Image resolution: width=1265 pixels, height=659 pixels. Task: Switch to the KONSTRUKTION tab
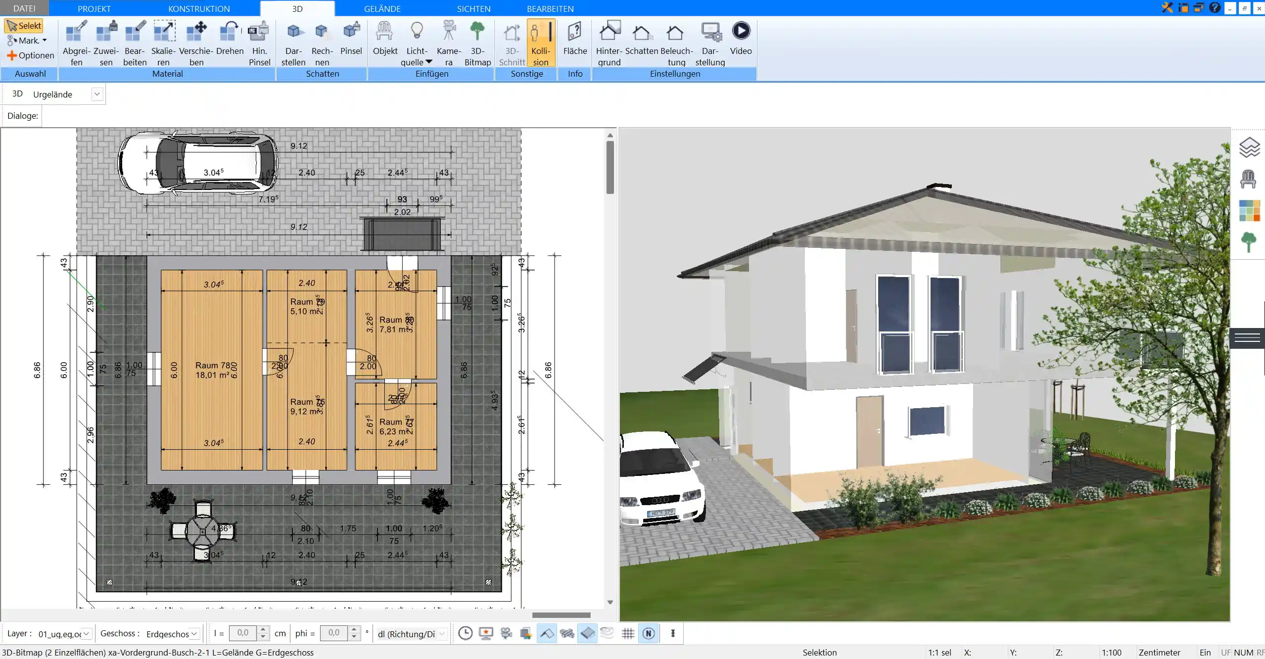click(199, 8)
